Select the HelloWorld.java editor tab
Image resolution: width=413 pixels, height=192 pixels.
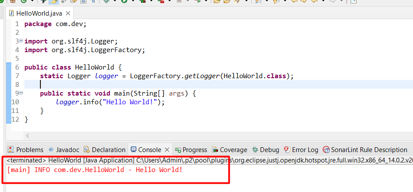(x=33, y=13)
